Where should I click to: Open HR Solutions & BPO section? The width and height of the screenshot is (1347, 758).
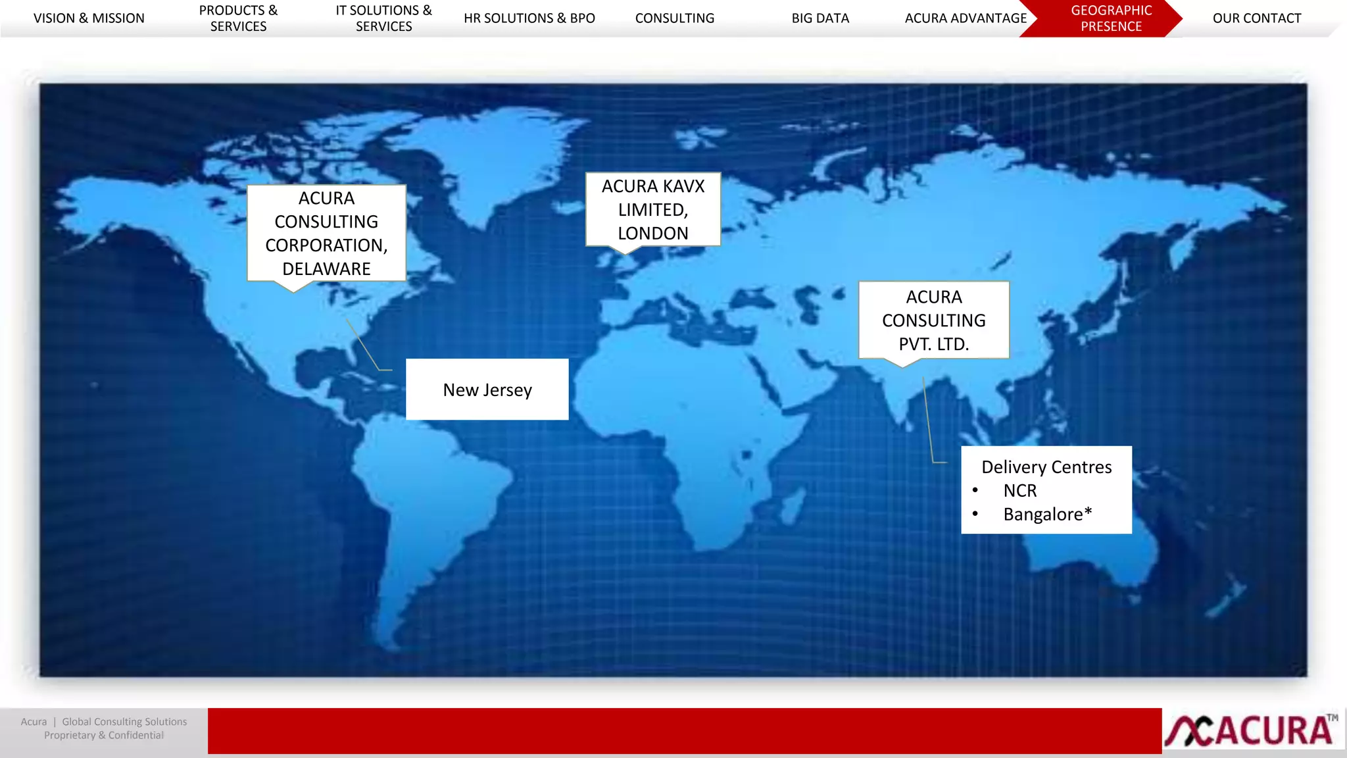click(529, 18)
